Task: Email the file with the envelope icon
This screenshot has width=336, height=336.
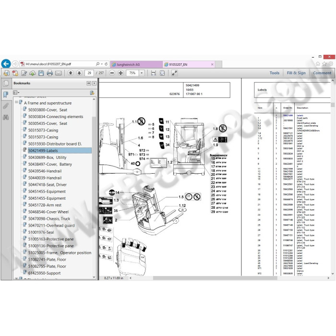Action: tap(59, 73)
